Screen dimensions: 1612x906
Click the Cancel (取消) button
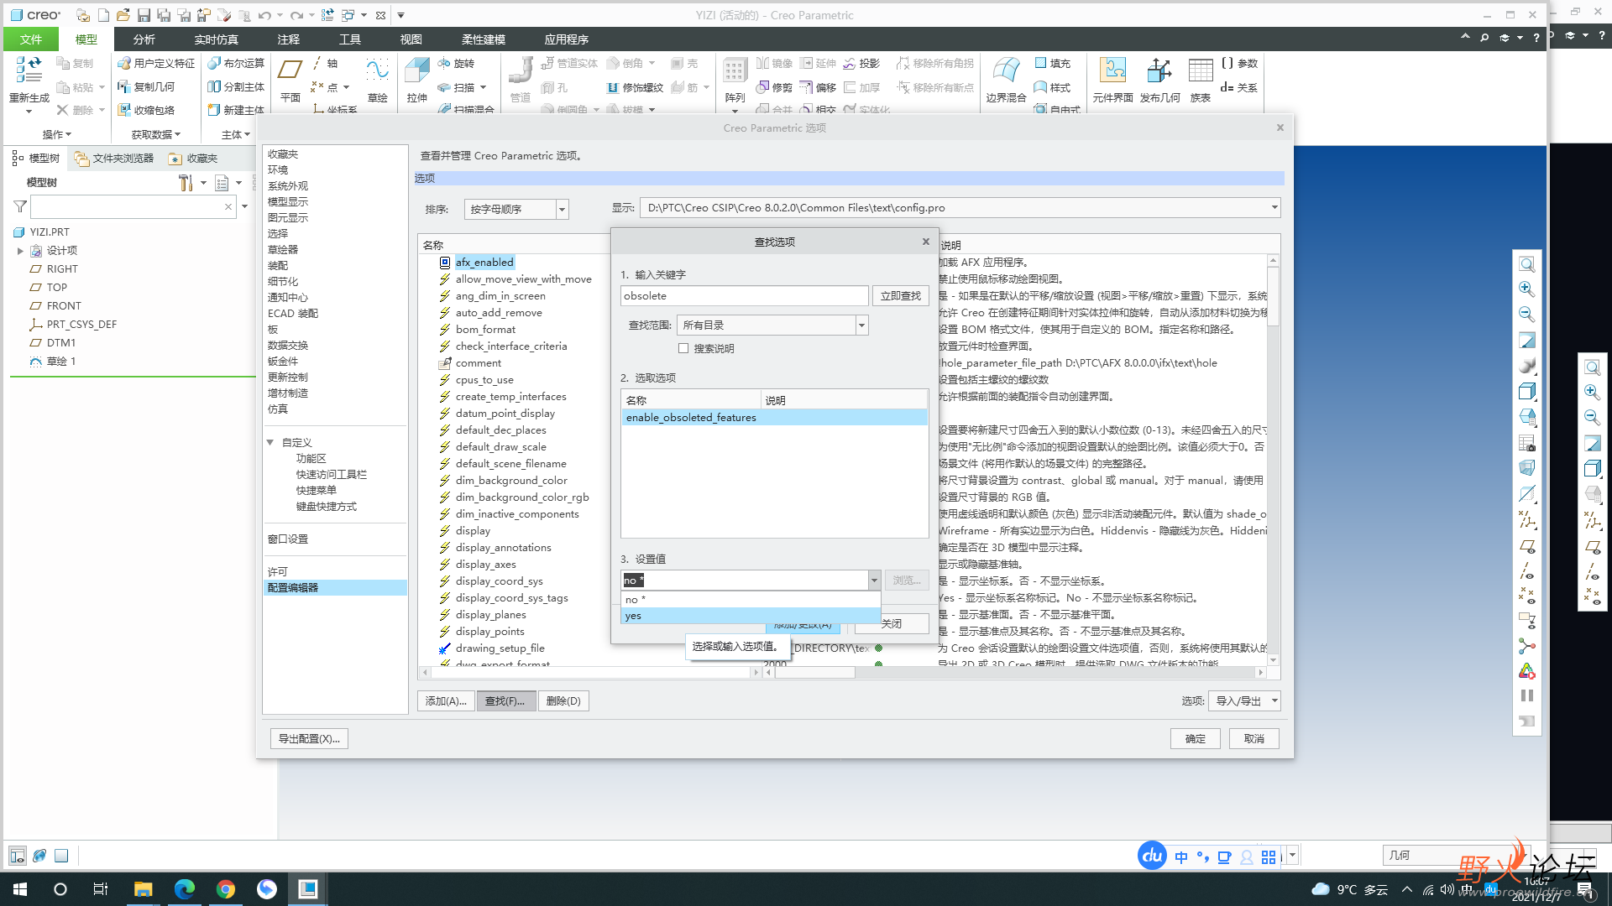pyautogui.click(x=1254, y=739)
